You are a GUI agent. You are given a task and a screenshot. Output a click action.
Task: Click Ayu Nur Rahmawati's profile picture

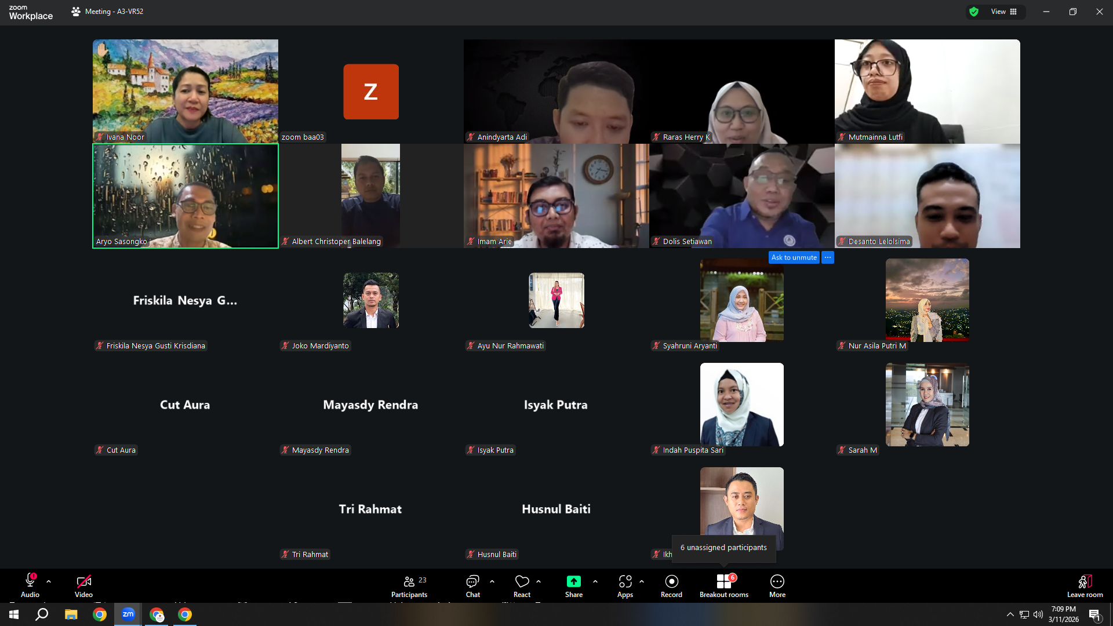point(556,300)
